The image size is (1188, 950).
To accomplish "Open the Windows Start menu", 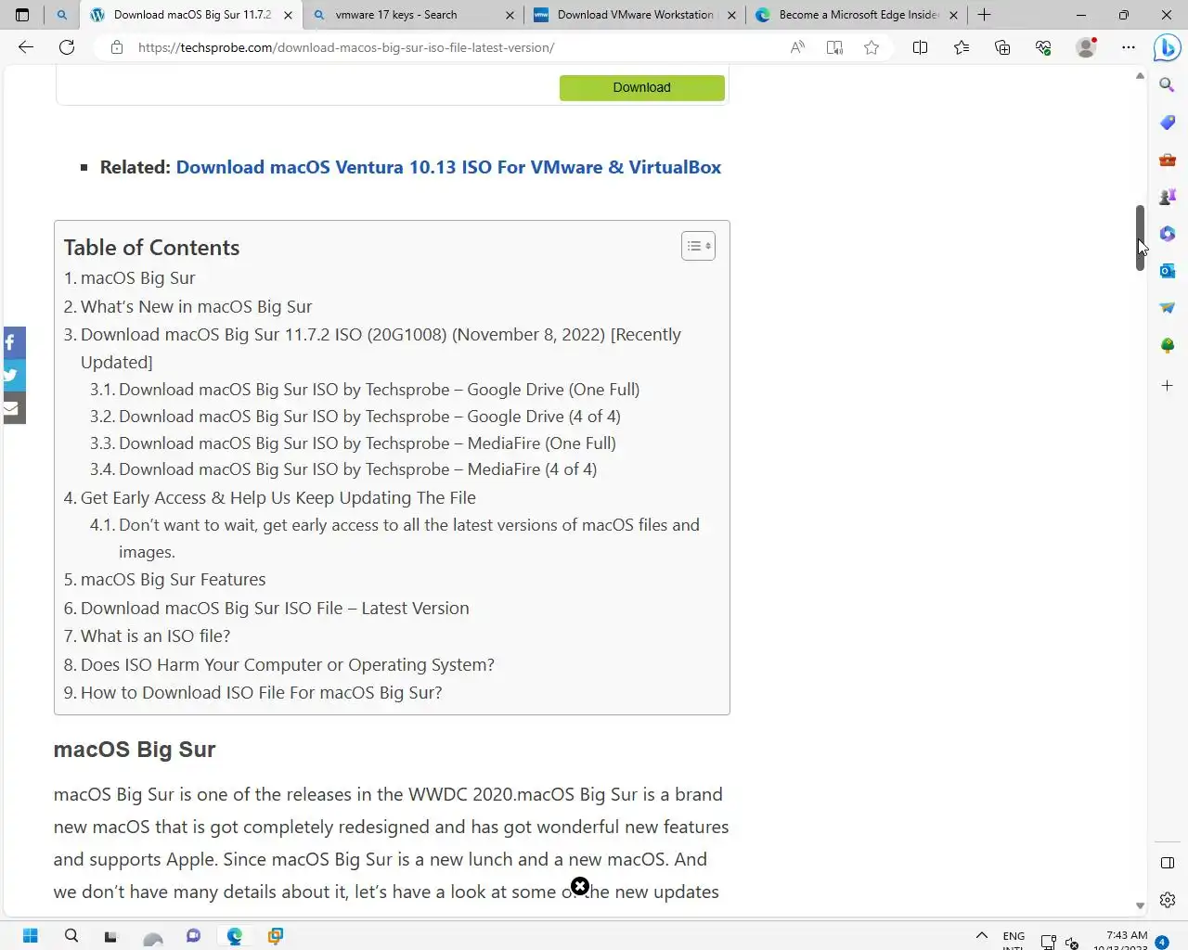I will (30, 936).
